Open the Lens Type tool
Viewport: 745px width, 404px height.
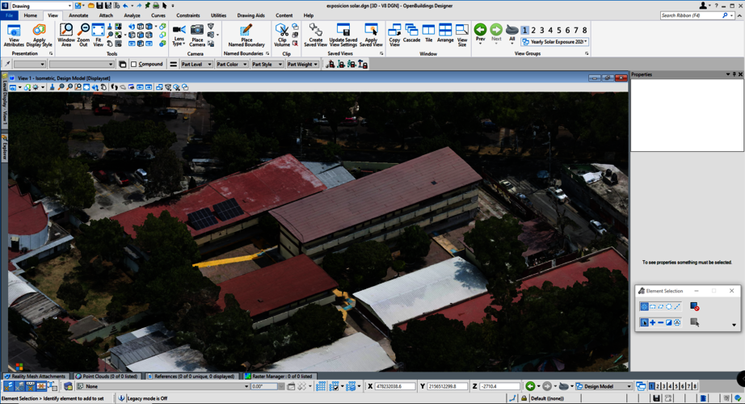point(179,36)
